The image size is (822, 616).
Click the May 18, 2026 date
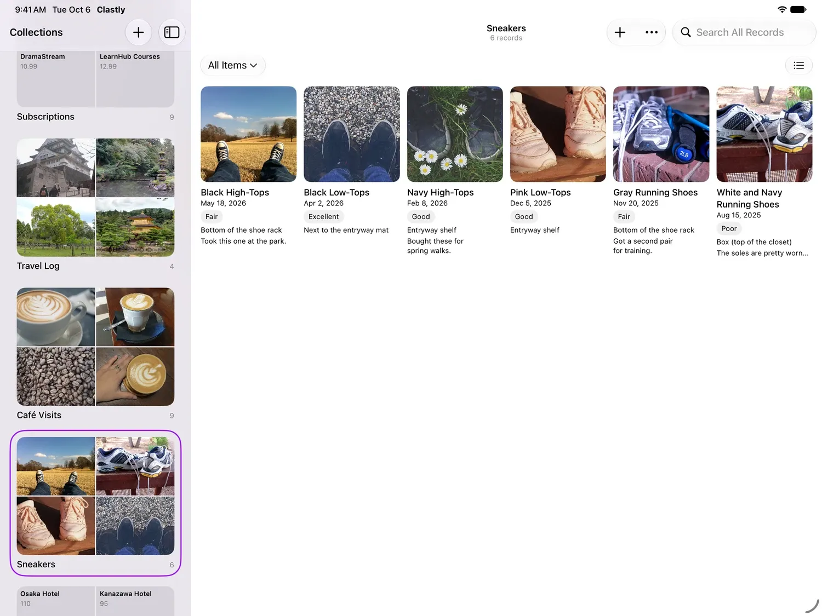click(x=224, y=203)
